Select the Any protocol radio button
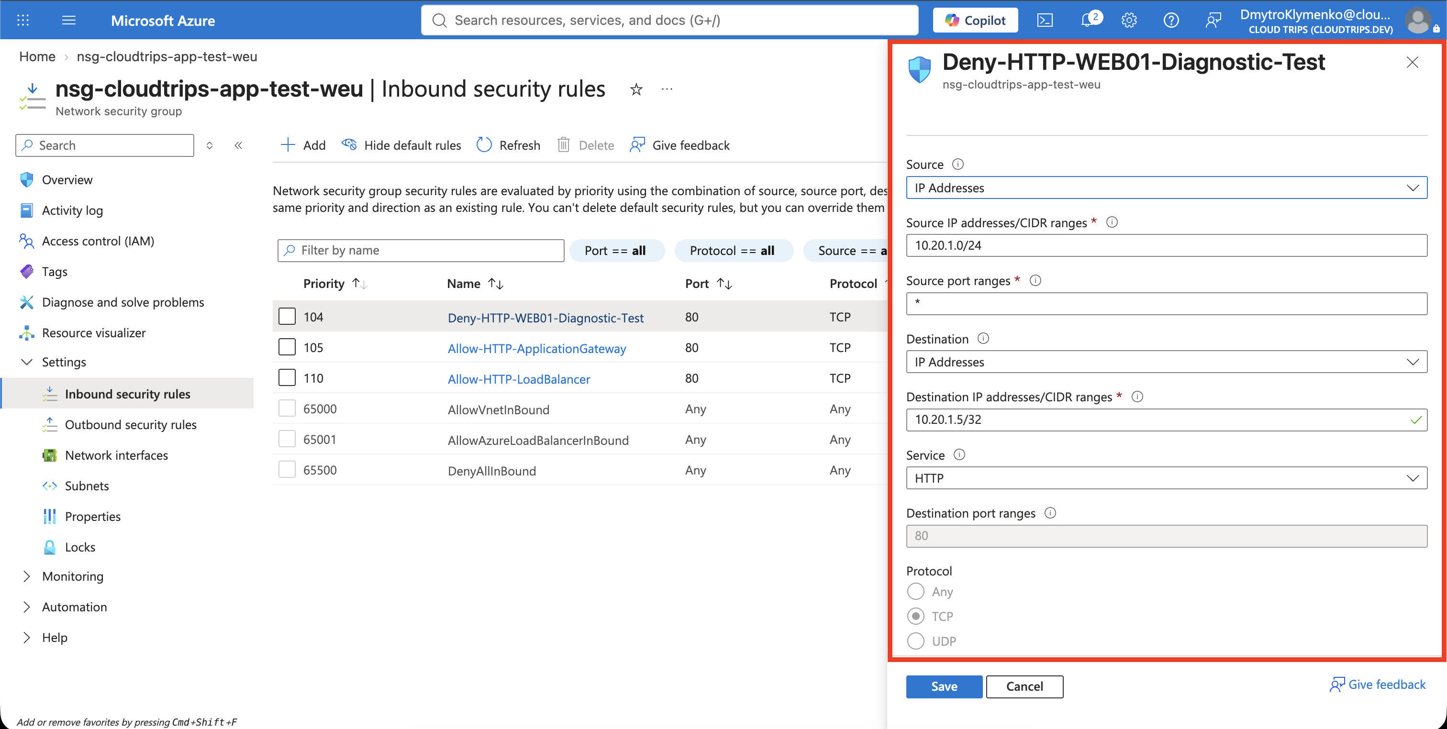1447x729 pixels. [x=915, y=591]
